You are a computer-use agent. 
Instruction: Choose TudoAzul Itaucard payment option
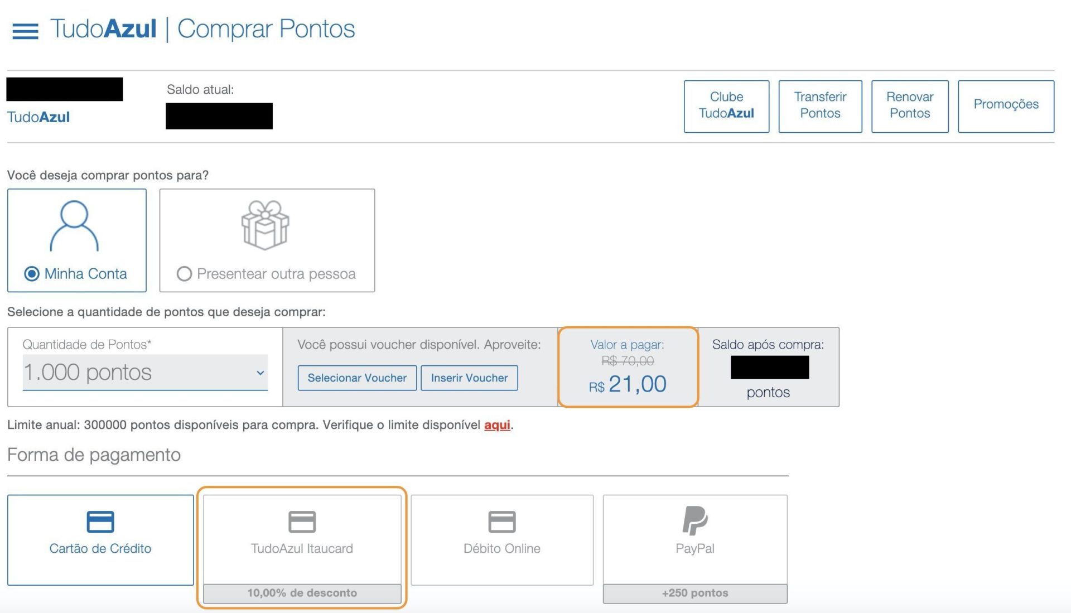pyautogui.click(x=302, y=549)
